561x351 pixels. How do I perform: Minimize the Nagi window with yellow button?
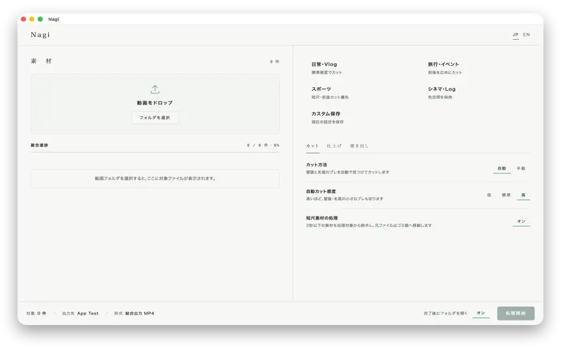(32, 19)
